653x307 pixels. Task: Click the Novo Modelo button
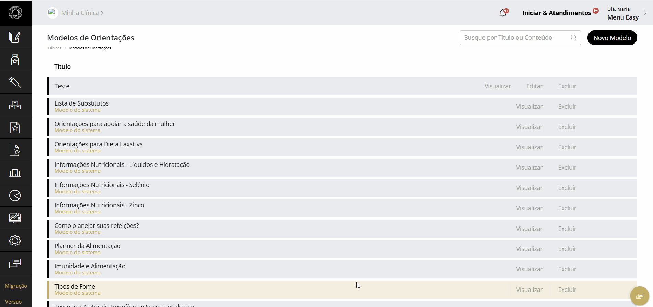(612, 38)
